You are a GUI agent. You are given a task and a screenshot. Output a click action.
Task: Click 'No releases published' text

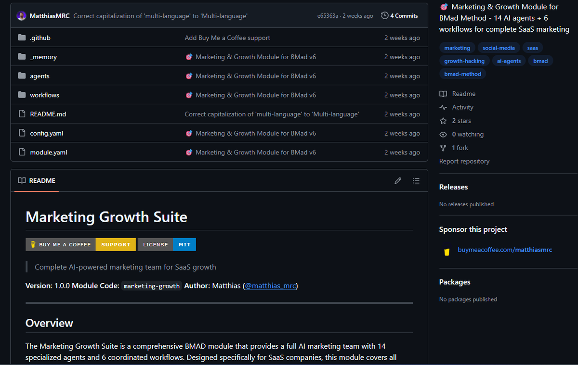tap(466, 204)
